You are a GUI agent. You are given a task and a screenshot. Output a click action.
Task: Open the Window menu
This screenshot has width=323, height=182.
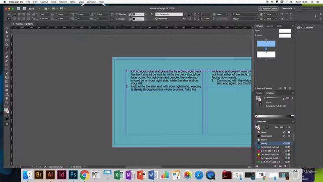click(x=91, y=2)
